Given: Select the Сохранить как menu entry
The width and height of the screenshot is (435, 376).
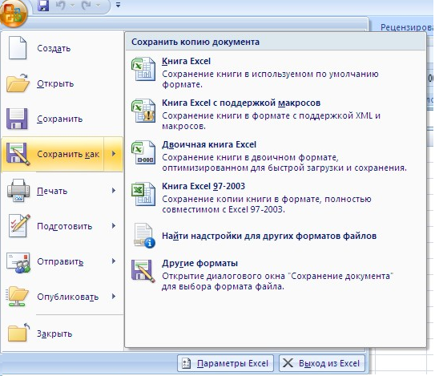Looking at the screenshot, I should click(53, 154).
